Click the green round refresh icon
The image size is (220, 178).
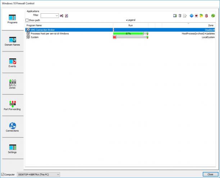point(213,16)
